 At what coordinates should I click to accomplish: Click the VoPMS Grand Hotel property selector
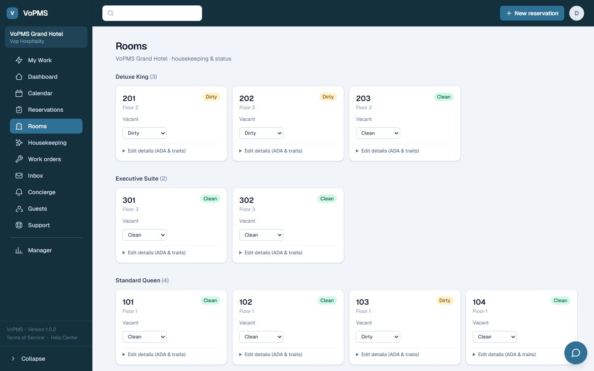(46, 37)
